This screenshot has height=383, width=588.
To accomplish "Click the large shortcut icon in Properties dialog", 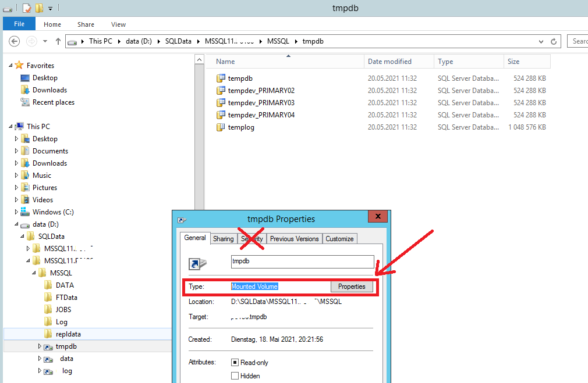I will tap(197, 264).
